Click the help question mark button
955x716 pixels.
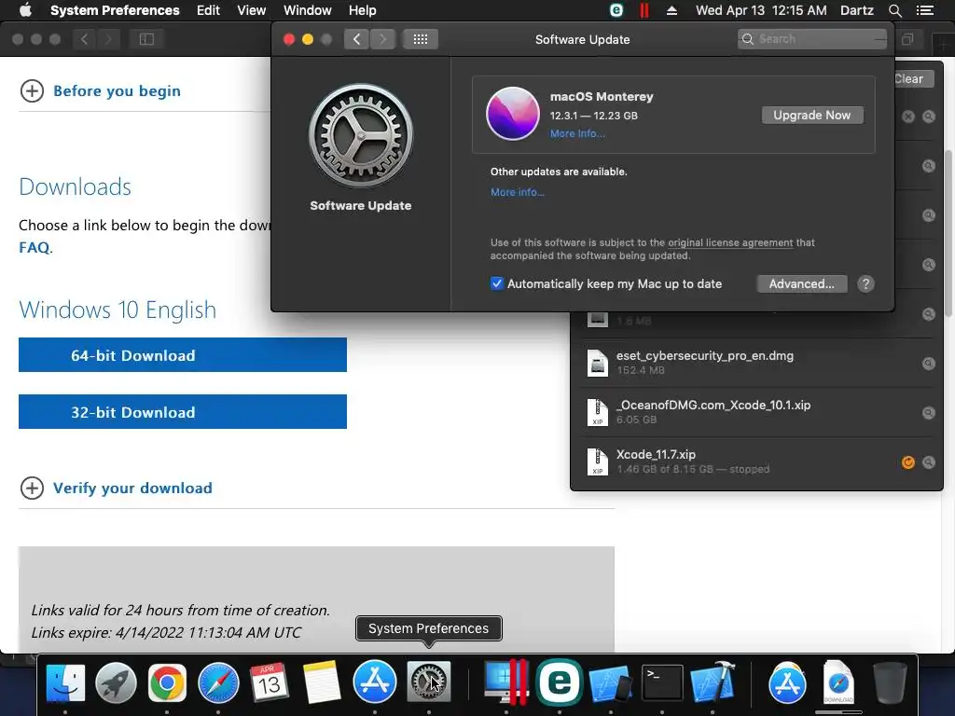pyautogui.click(x=865, y=283)
